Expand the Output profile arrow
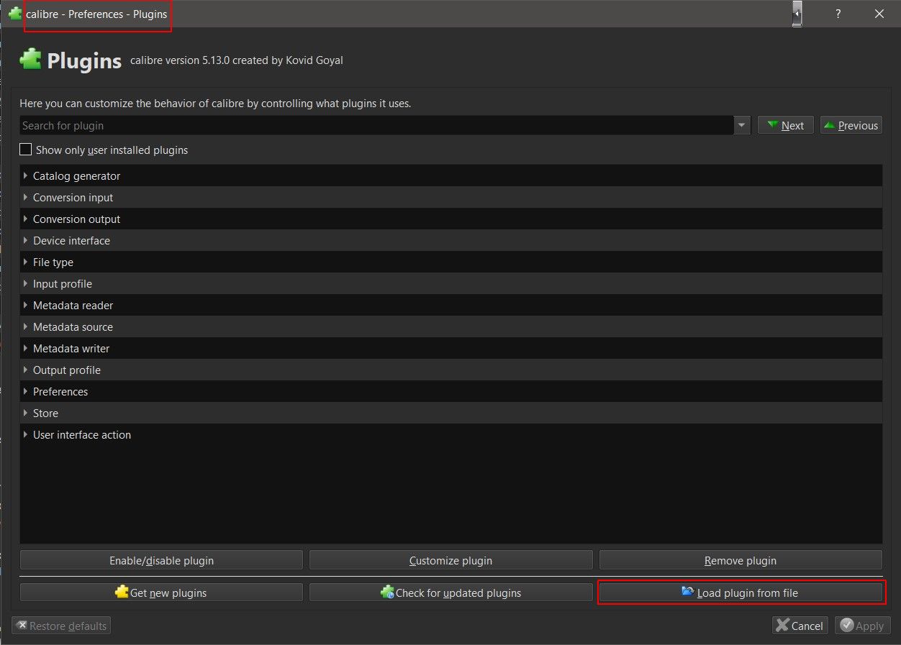This screenshot has width=901, height=645. tap(26, 370)
